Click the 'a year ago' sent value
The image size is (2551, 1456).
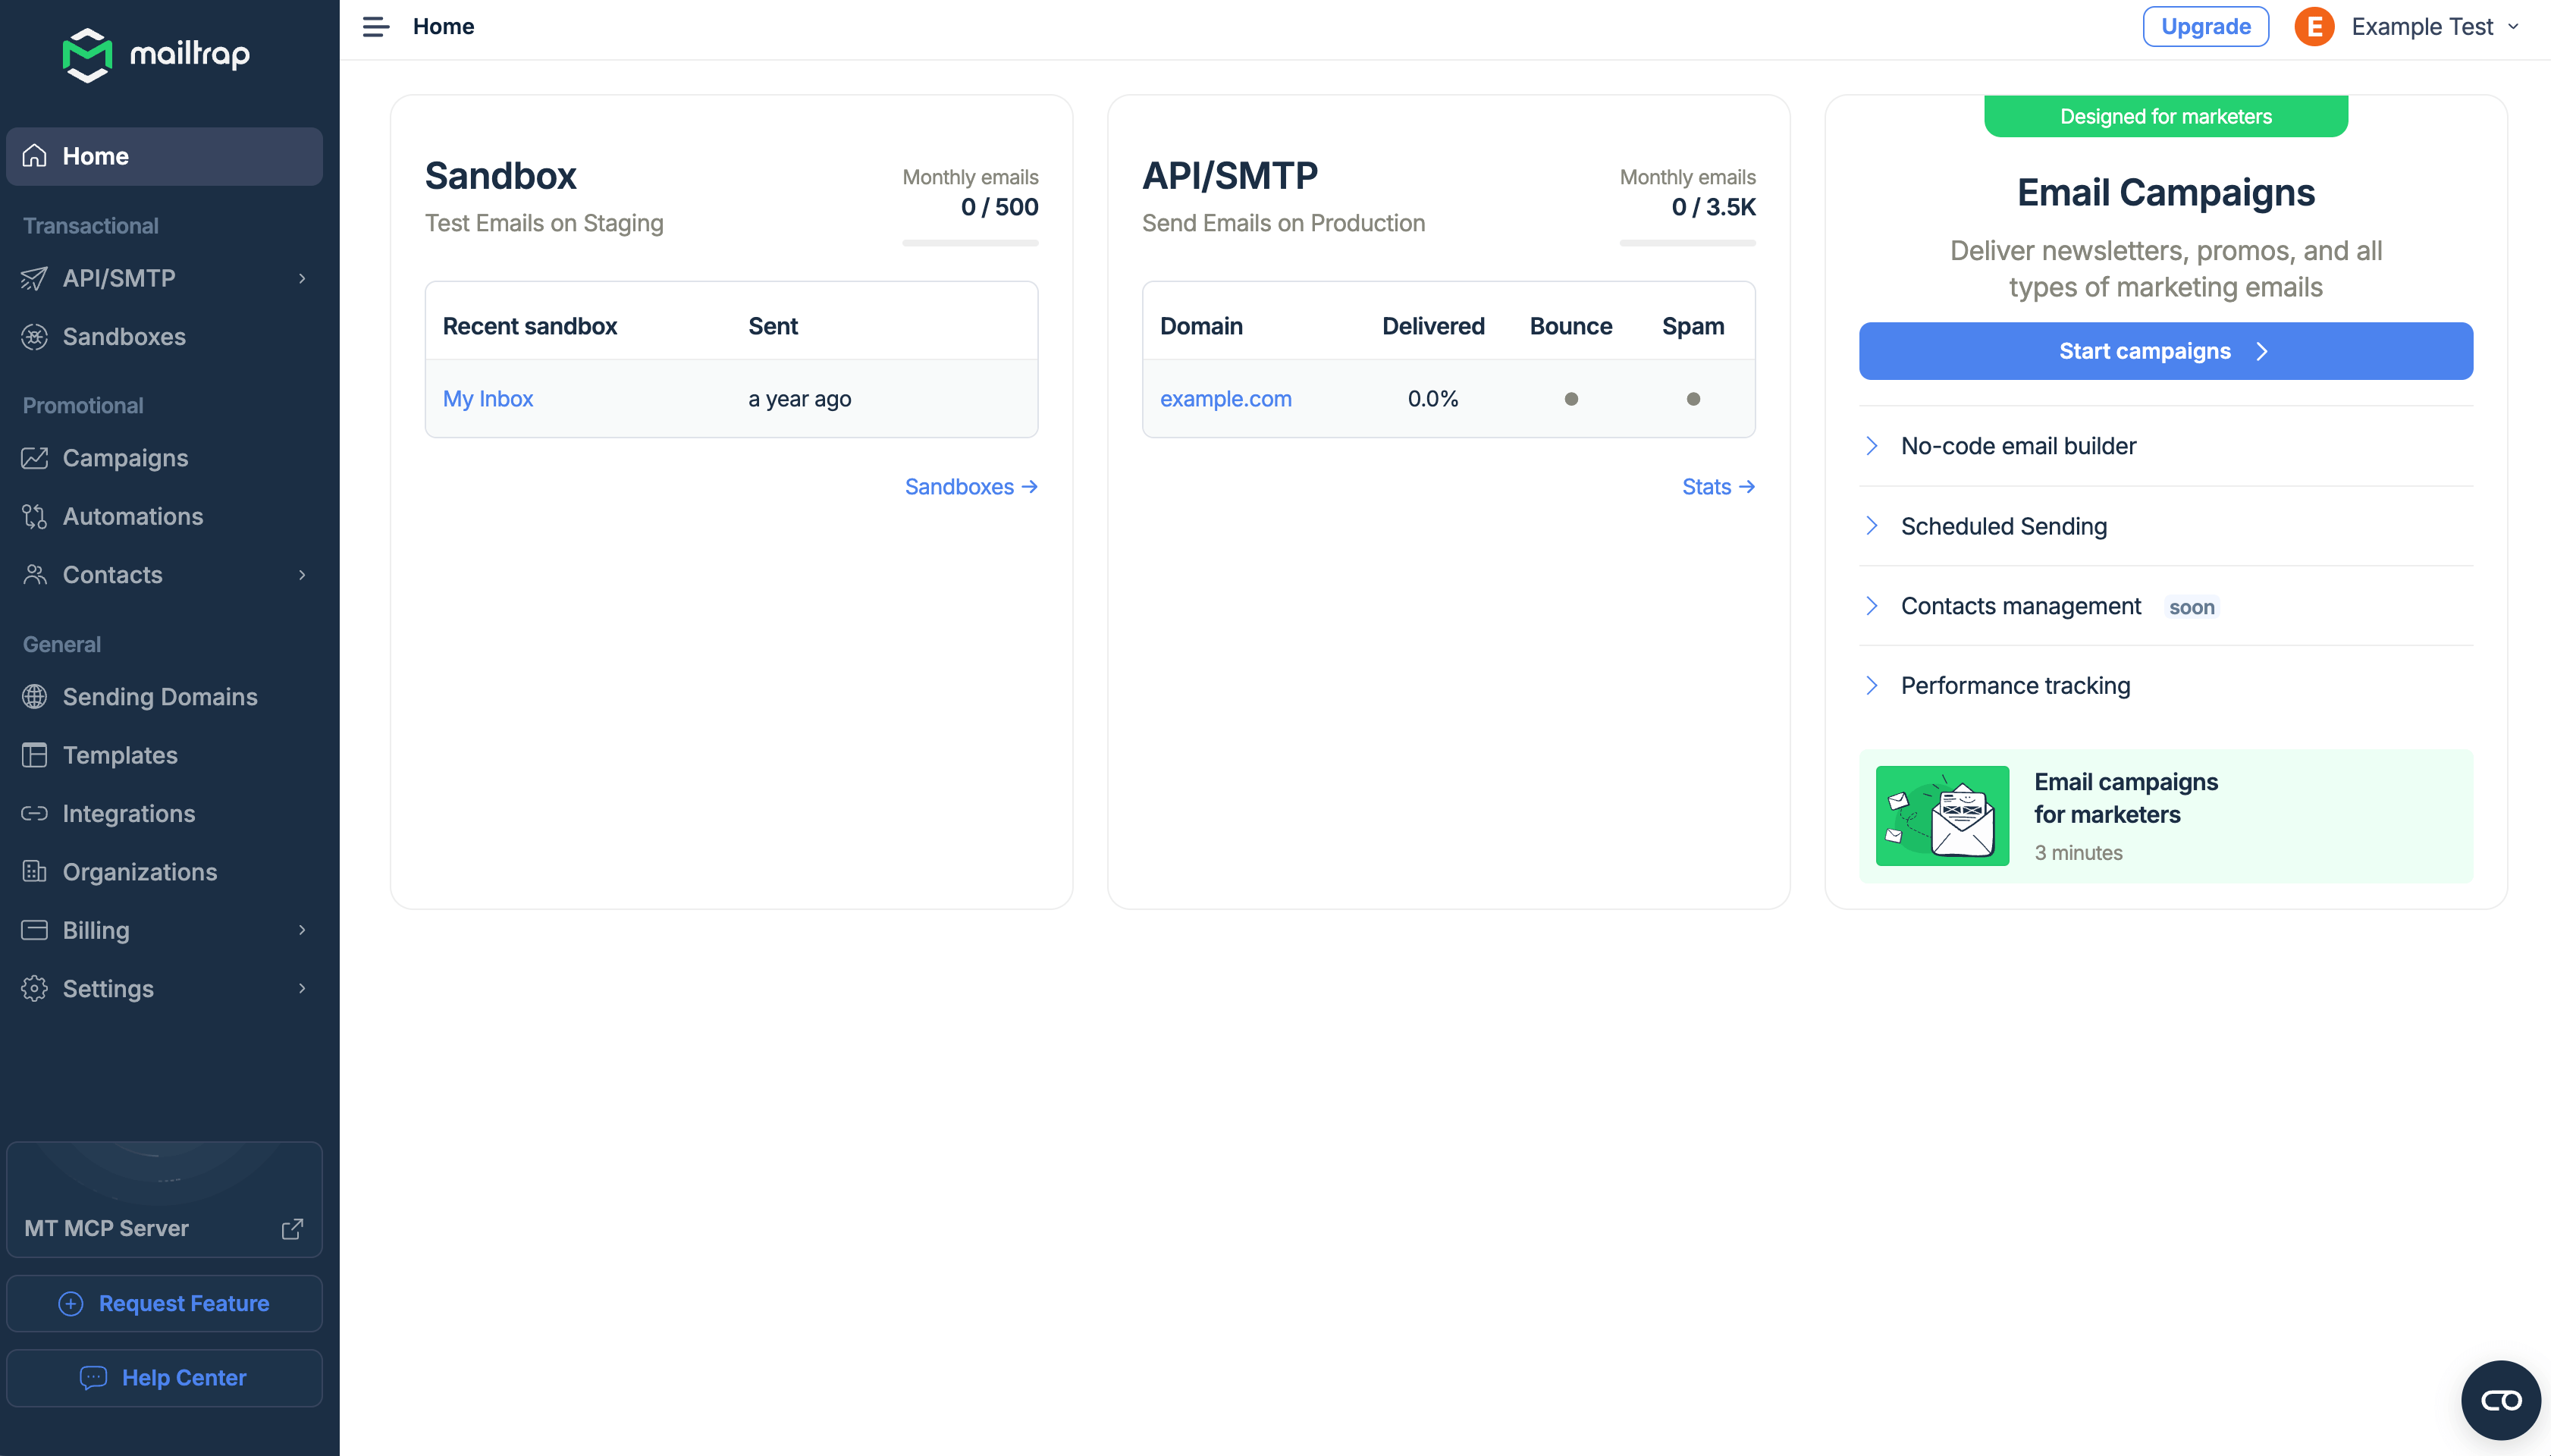point(799,399)
